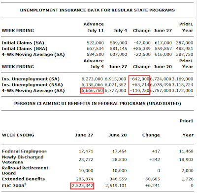The image size is (197, 193).
Task: Click the Extended Benefits row label
Action: (23, 179)
